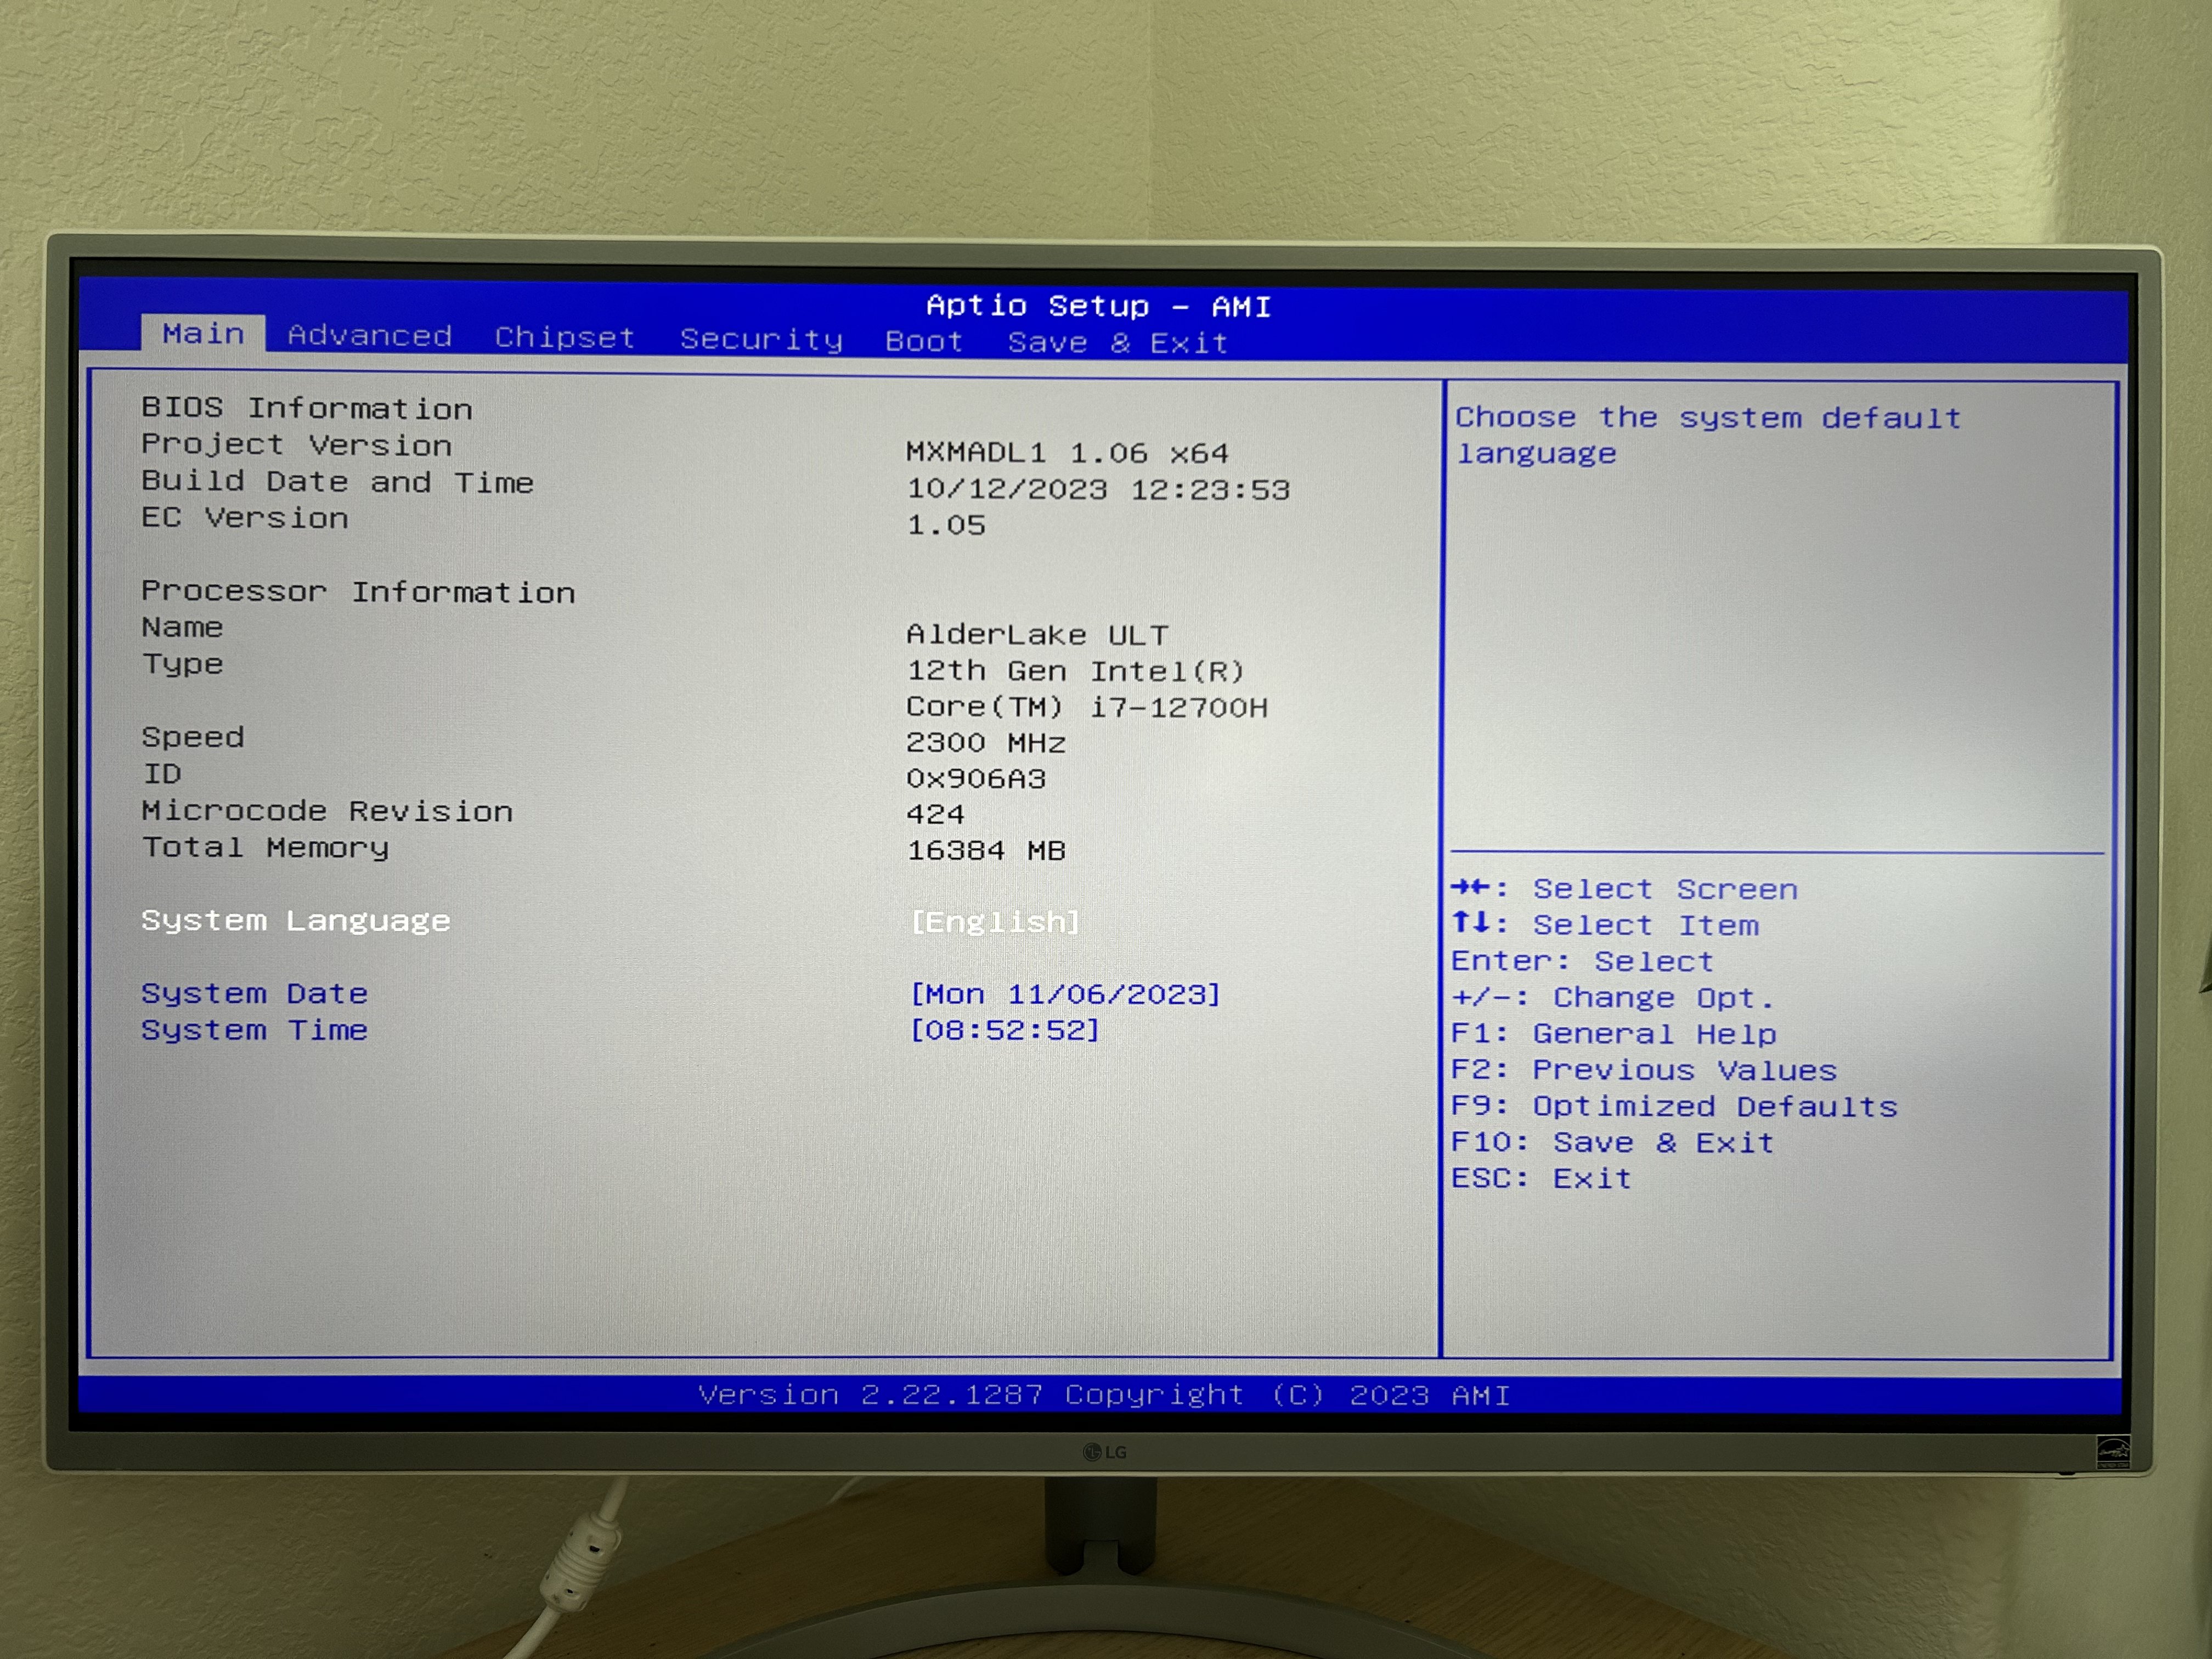Open the Advanced tab
2212x1659 pixels.
pyautogui.click(x=369, y=336)
